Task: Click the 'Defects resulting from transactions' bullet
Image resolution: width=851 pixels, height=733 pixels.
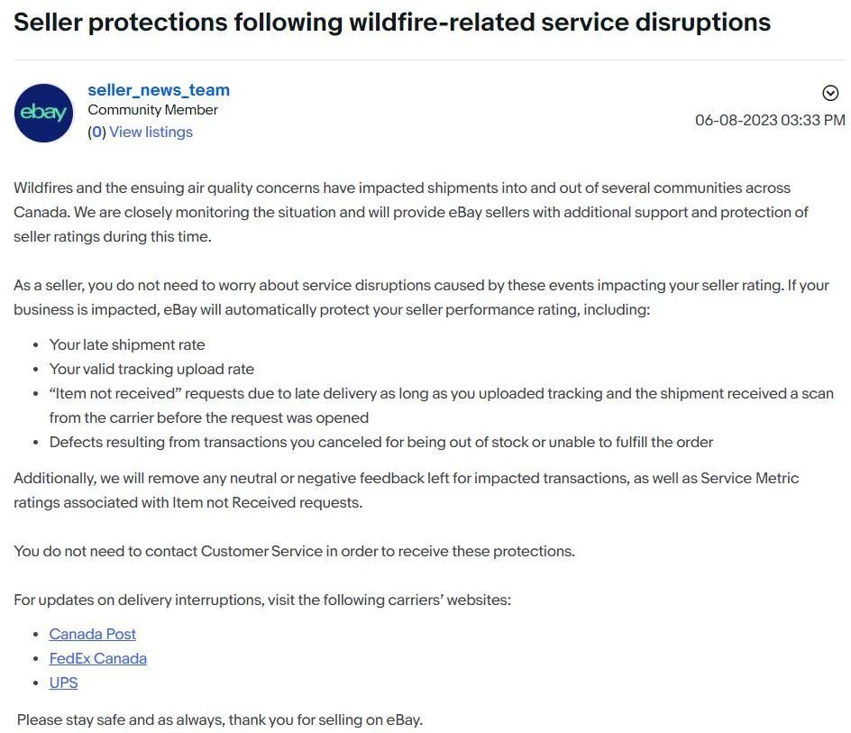Action: coord(380,442)
